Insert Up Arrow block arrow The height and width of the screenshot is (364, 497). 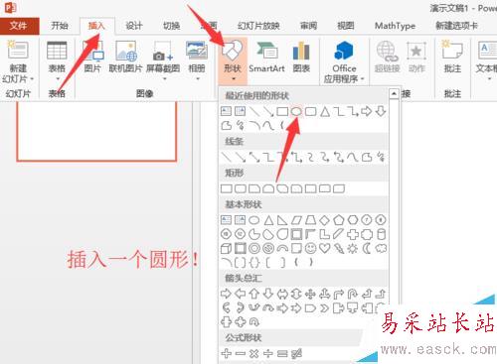tap(254, 294)
